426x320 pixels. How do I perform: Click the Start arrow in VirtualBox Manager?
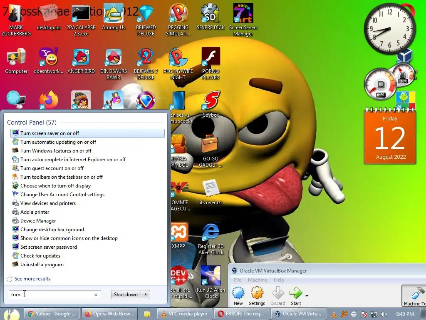point(296,296)
